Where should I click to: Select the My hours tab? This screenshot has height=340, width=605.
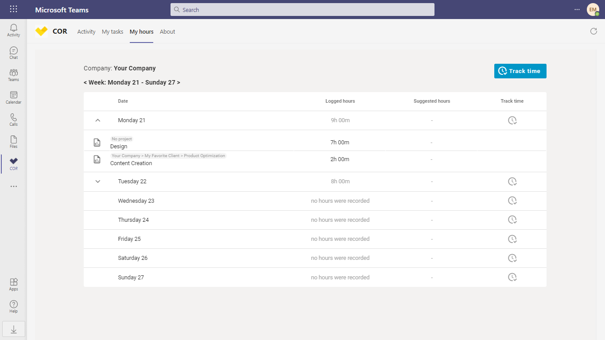click(x=141, y=31)
